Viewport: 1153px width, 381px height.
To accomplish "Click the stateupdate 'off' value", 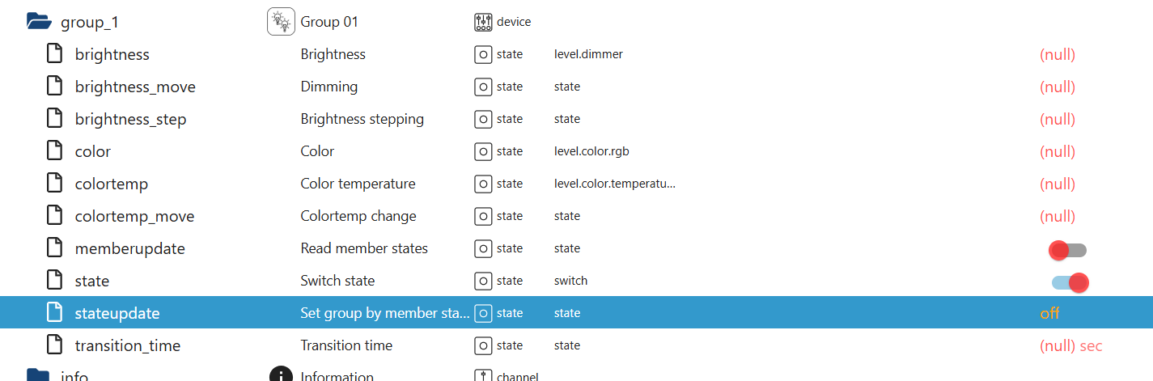I will tap(1049, 313).
